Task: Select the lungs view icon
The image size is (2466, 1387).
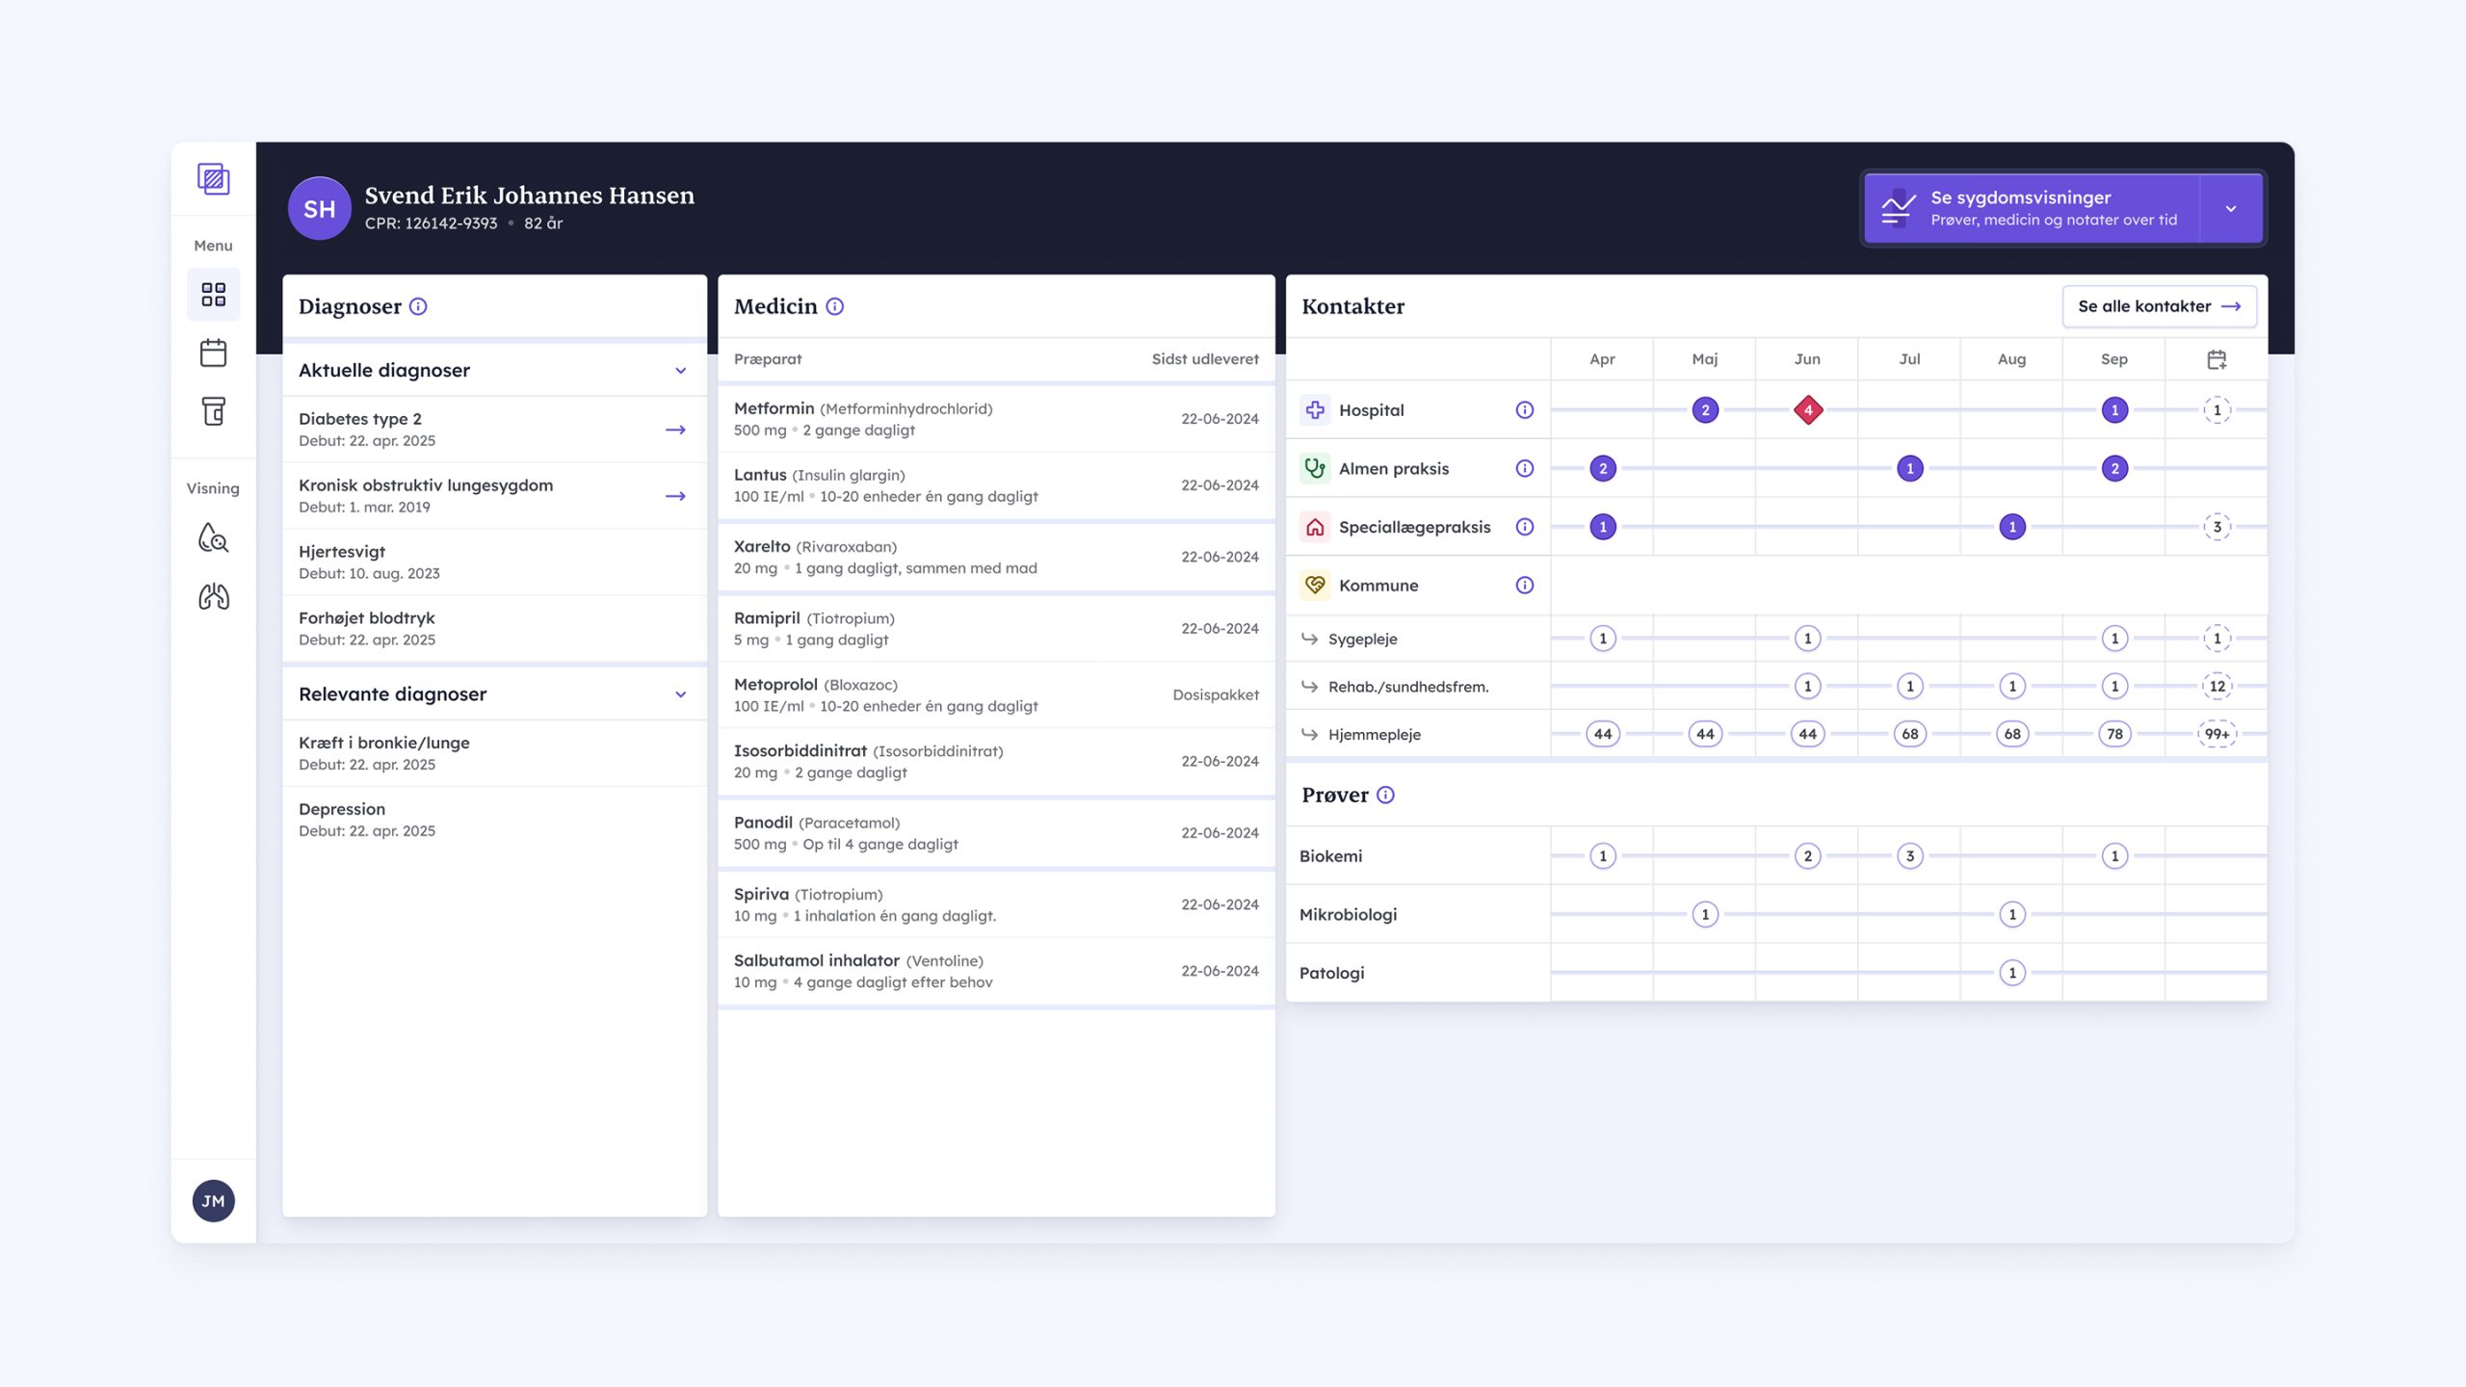Action: coord(213,597)
